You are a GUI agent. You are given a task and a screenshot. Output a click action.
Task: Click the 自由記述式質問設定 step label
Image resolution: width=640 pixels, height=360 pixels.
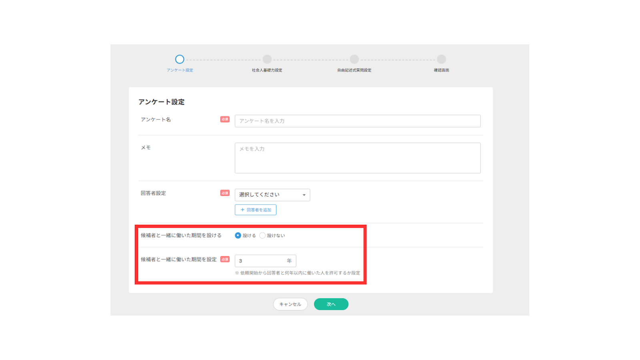coord(354,70)
